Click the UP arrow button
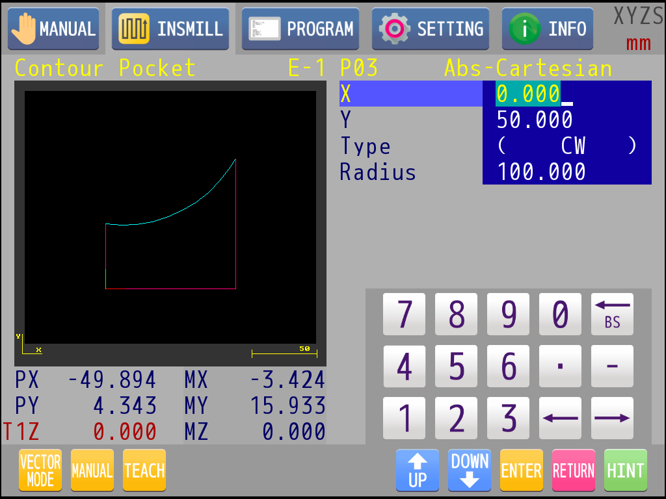 pos(418,470)
